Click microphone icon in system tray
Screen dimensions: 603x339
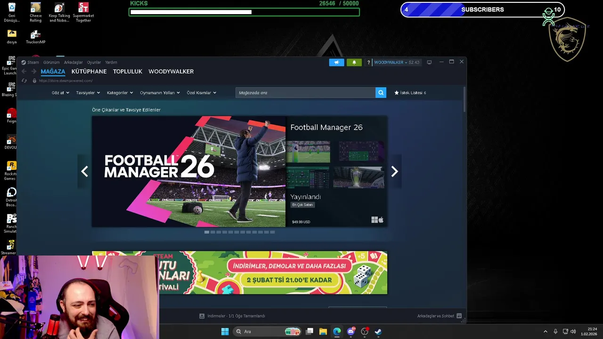pos(555,331)
